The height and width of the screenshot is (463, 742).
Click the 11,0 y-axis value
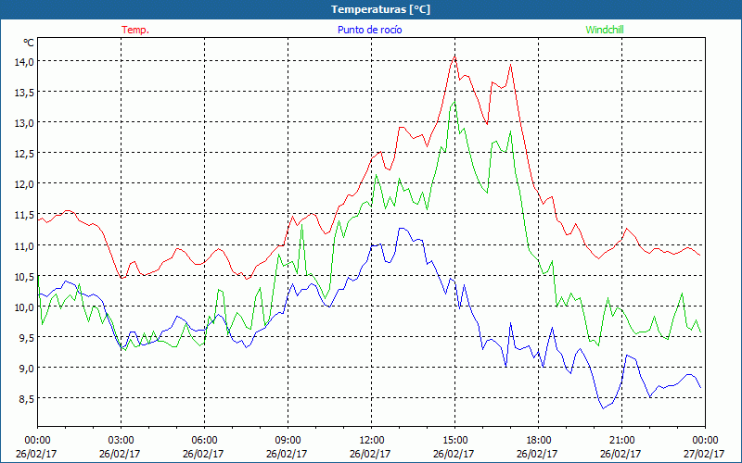[x=24, y=245]
